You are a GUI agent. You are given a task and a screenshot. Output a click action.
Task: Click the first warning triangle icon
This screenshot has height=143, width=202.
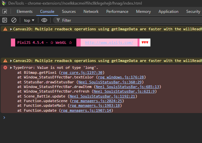coord(5,29)
